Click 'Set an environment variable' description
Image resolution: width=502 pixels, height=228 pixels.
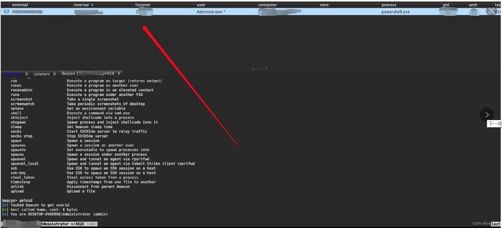point(96,108)
